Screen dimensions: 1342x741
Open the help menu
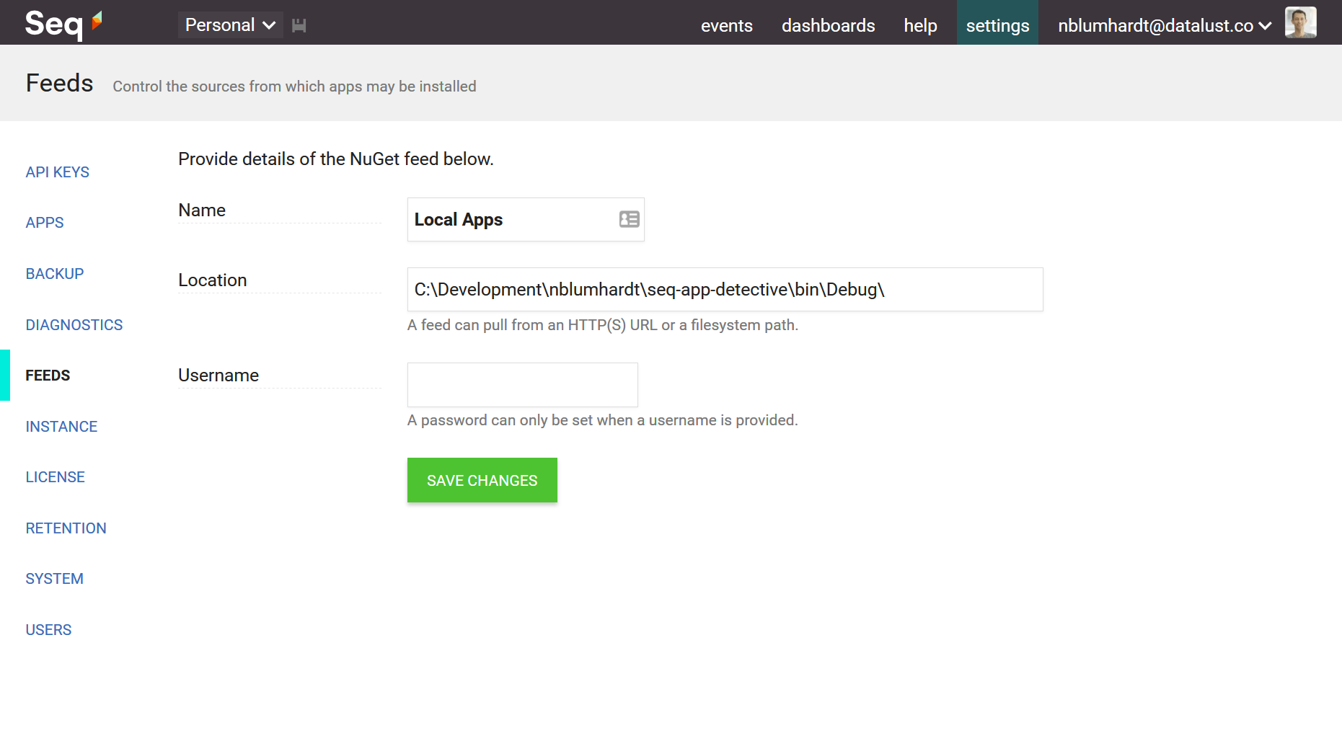pos(920,26)
